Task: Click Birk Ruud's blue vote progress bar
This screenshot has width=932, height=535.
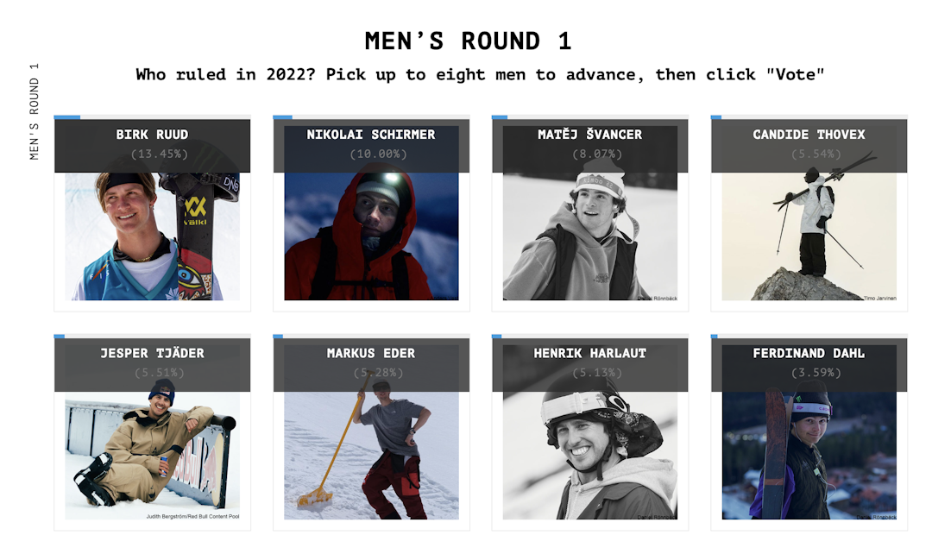Action: [x=67, y=116]
